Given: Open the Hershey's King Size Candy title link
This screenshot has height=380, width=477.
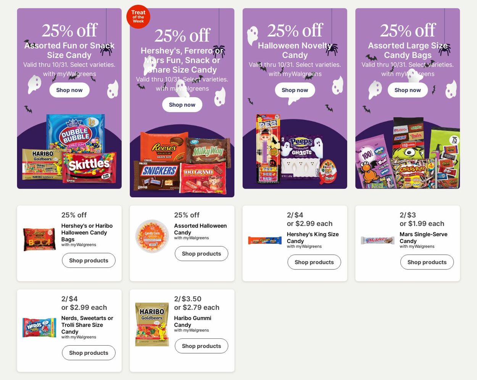Looking at the screenshot, I should (x=313, y=238).
